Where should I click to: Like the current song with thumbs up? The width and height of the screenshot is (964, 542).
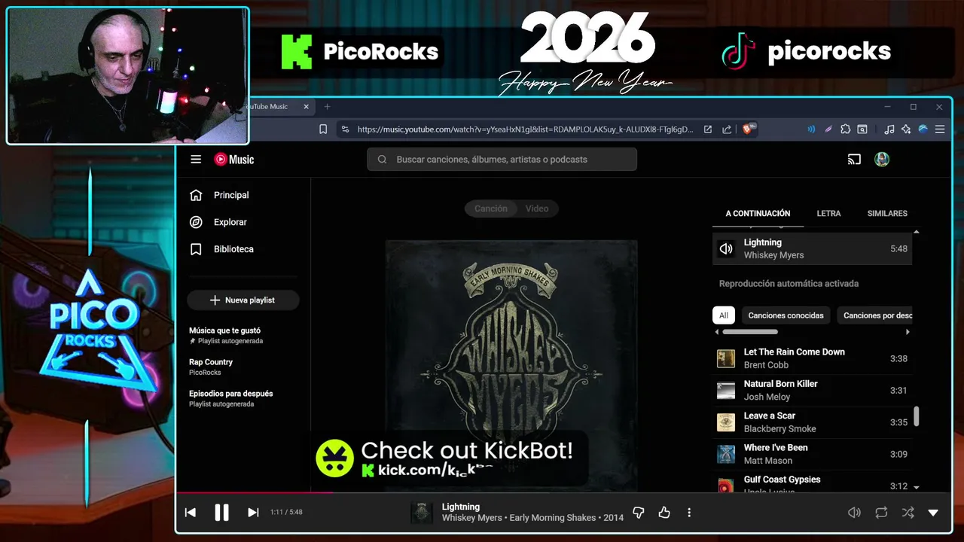[664, 513]
